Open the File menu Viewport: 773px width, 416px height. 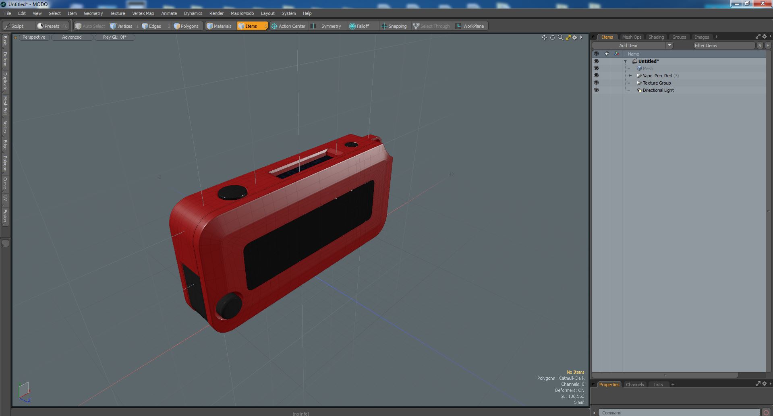[8, 13]
